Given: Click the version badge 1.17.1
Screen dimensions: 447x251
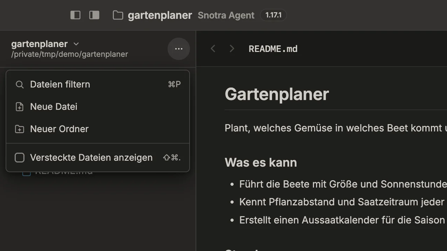Looking at the screenshot, I should pyautogui.click(x=273, y=15).
